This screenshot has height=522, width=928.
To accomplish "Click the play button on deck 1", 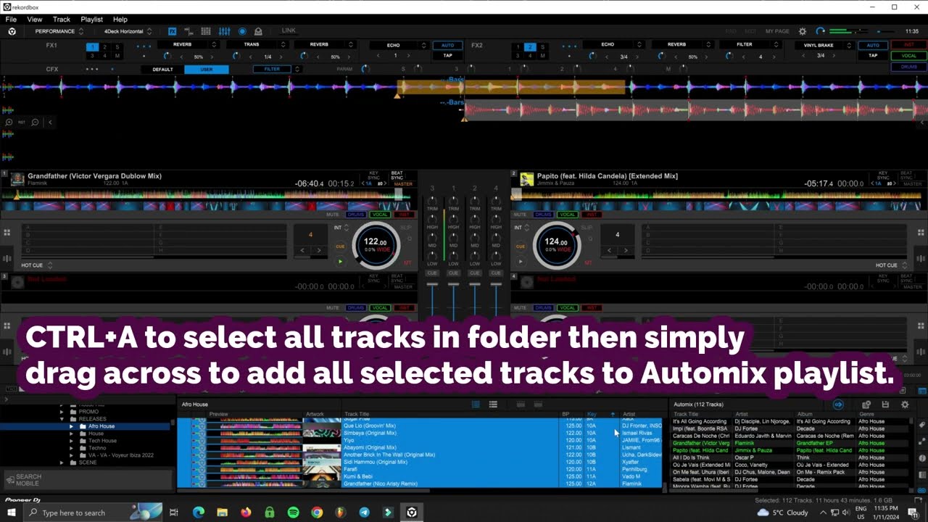I will click(340, 261).
